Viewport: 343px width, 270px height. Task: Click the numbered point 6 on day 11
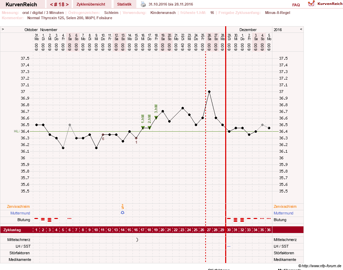point(103,135)
